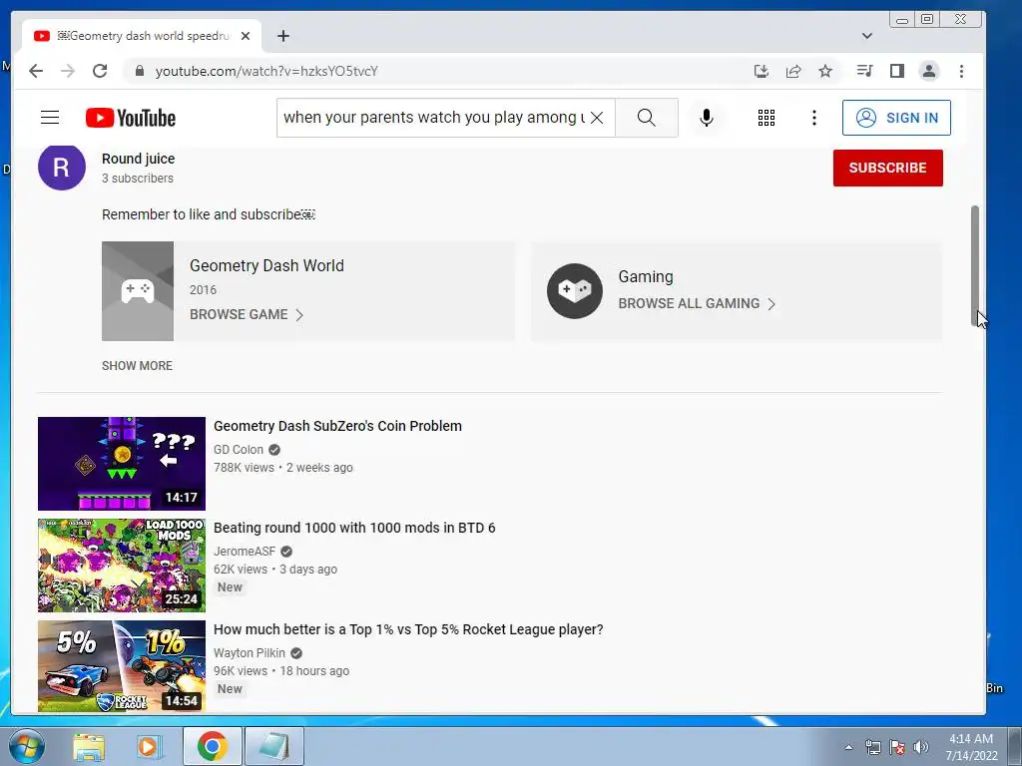The height and width of the screenshot is (766, 1022).
Task: Toggle Chrome side panel
Action: point(897,71)
